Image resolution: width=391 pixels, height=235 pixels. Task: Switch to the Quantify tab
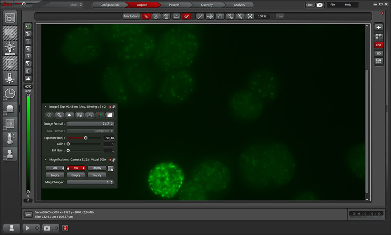pyautogui.click(x=206, y=5)
